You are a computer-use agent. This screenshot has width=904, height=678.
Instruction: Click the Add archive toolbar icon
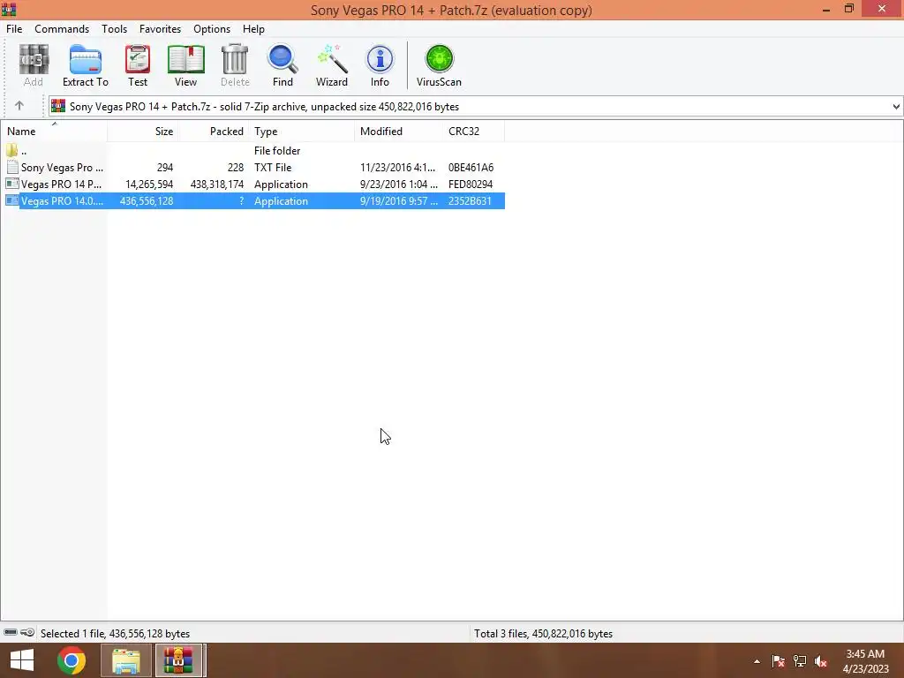pos(34,59)
